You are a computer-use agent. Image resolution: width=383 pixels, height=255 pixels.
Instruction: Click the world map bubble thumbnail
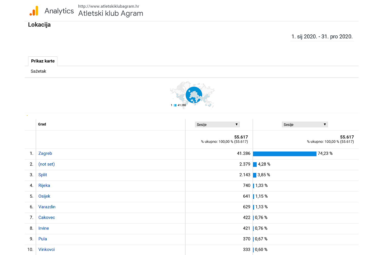tap(194, 95)
